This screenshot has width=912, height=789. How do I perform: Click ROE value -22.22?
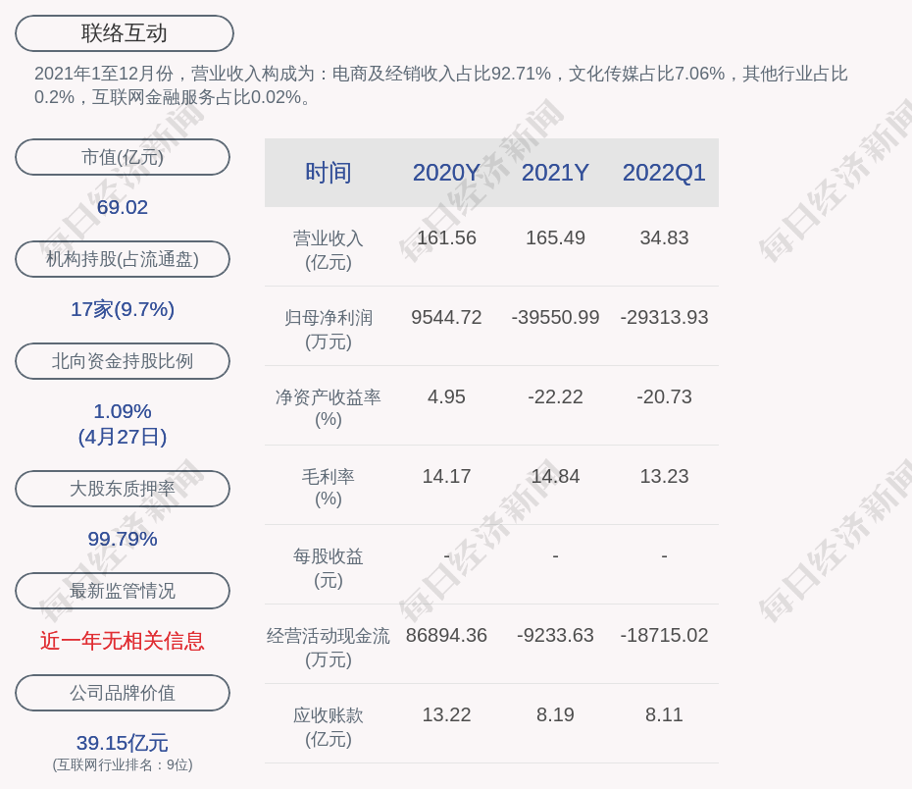tap(555, 396)
